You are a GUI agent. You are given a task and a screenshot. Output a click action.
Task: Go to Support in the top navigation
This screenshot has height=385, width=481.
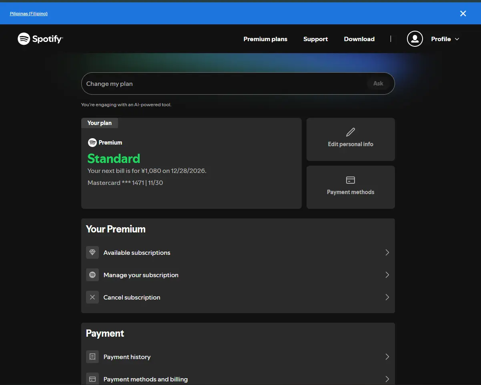tap(315, 39)
